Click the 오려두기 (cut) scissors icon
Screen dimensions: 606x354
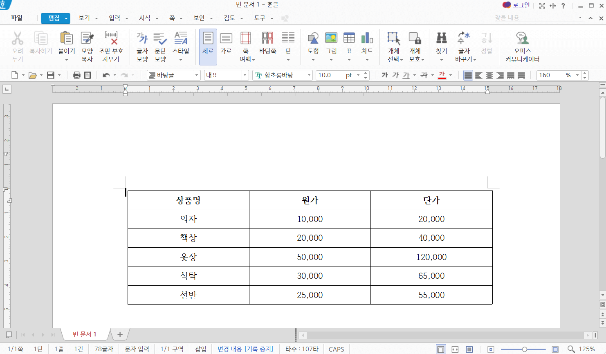[17, 38]
